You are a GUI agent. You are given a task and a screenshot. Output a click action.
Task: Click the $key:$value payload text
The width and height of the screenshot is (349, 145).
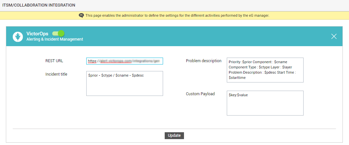pyautogui.click(x=238, y=95)
